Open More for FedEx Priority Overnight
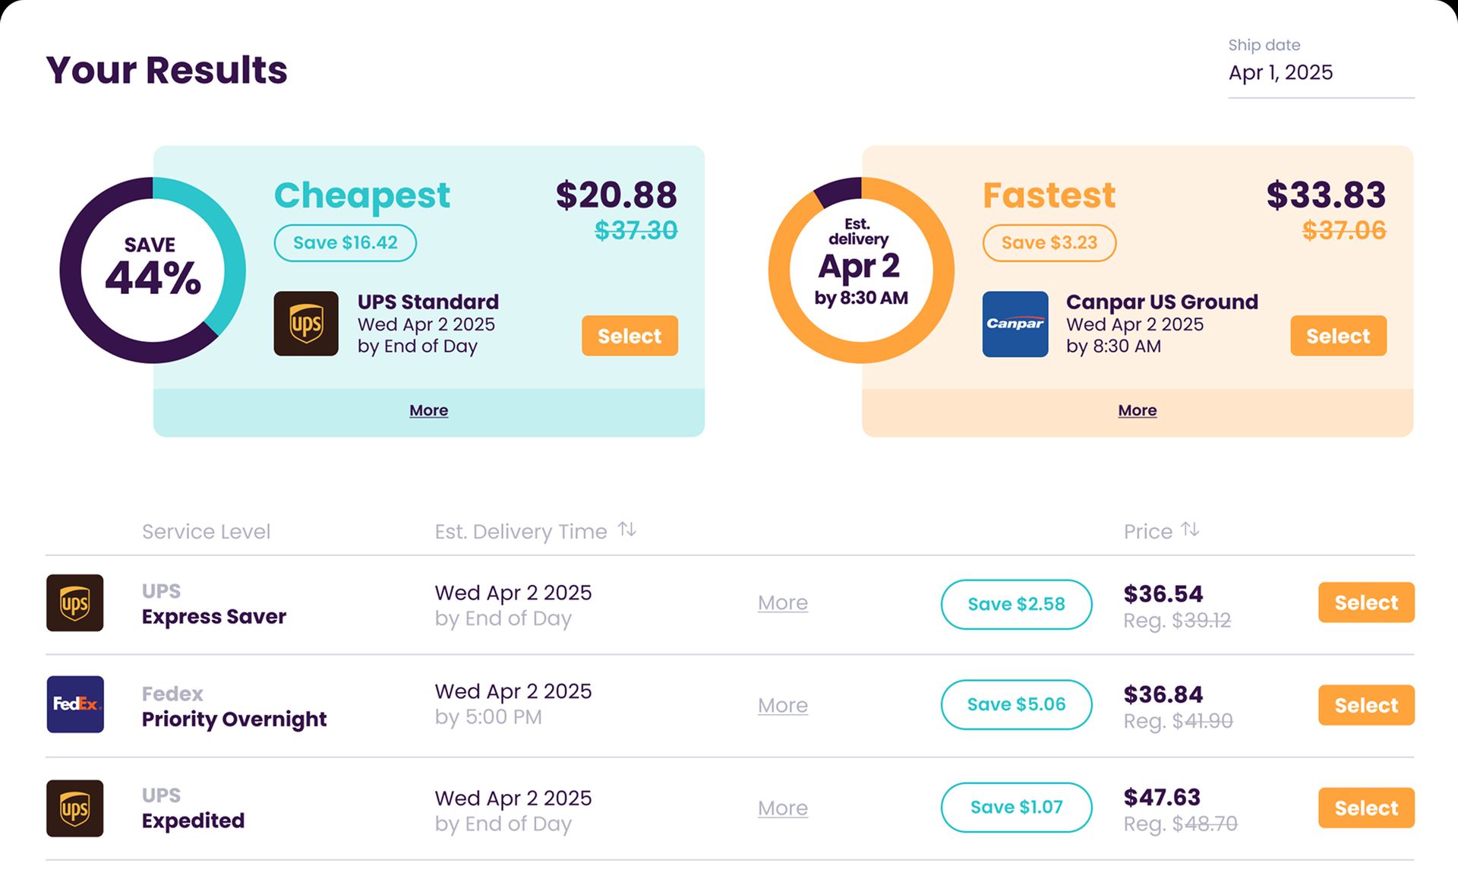Screen dimensions: 1458x879 [x=783, y=705]
